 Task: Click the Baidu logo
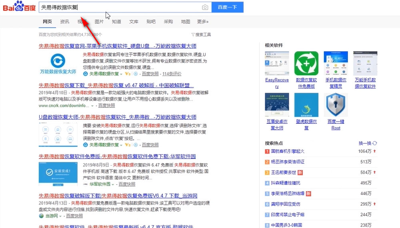click(19, 6)
